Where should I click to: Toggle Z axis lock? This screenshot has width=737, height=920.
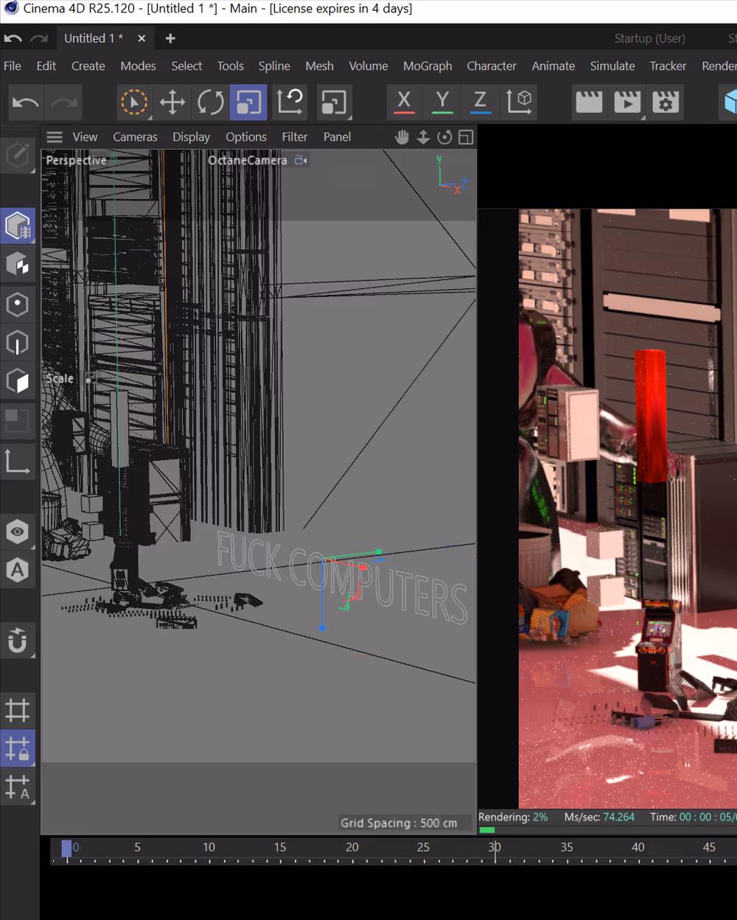[480, 102]
